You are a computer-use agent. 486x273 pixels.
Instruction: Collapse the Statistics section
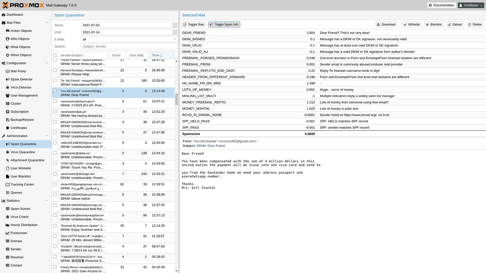tap(47, 201)
